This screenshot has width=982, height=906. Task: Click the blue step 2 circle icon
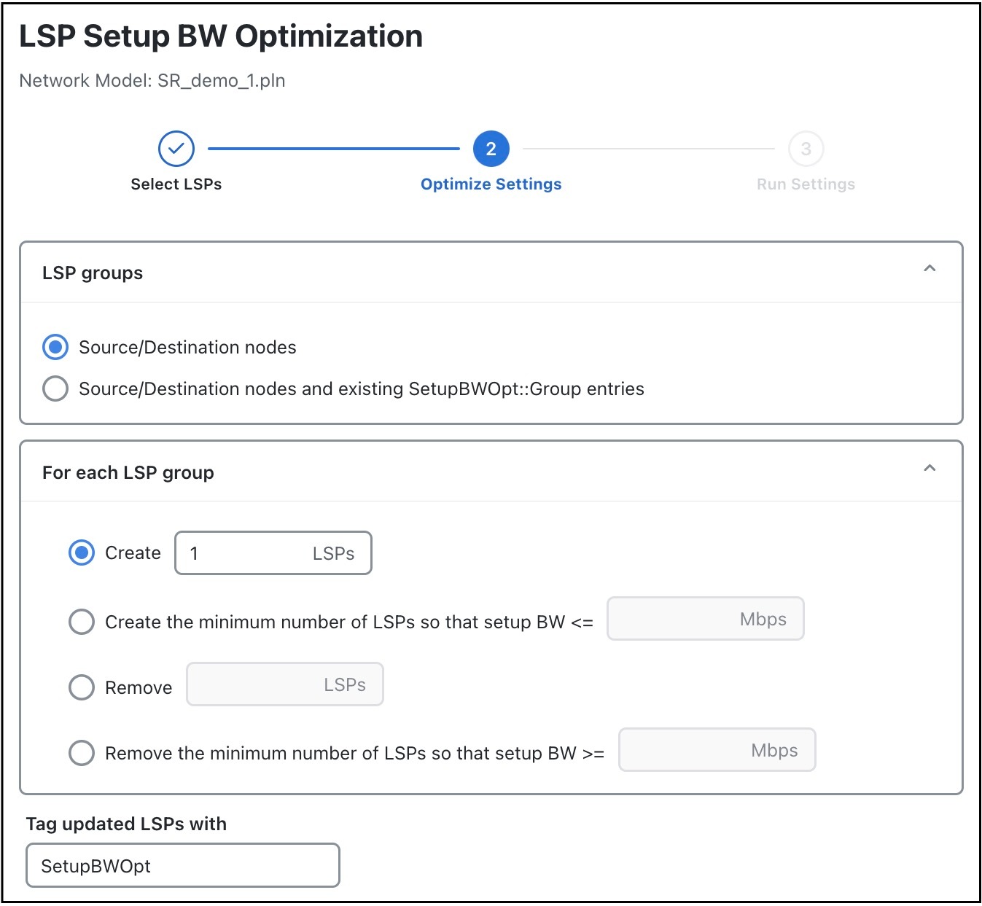pyautogui.click(x=490, y=148)
